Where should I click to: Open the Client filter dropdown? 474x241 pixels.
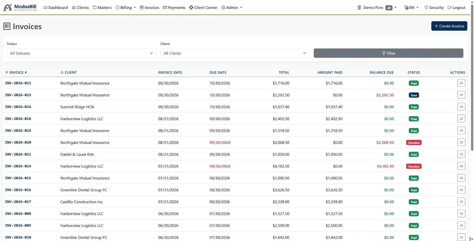[235, 53]
